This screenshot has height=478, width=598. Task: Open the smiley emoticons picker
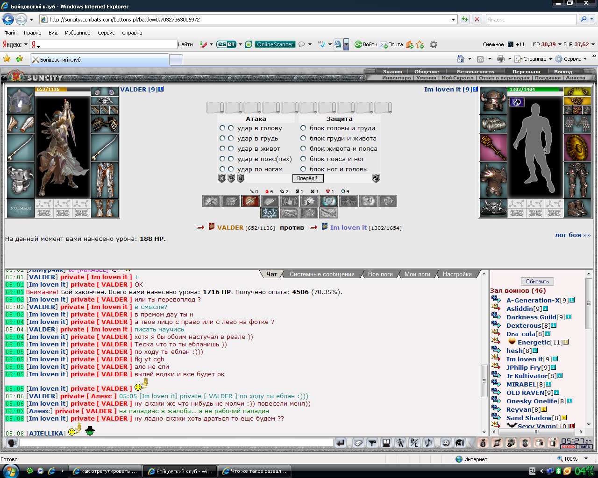tap(446, 443)
